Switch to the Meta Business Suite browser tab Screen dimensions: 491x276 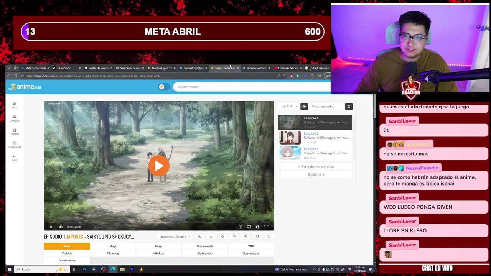click(x=35, y=68)
